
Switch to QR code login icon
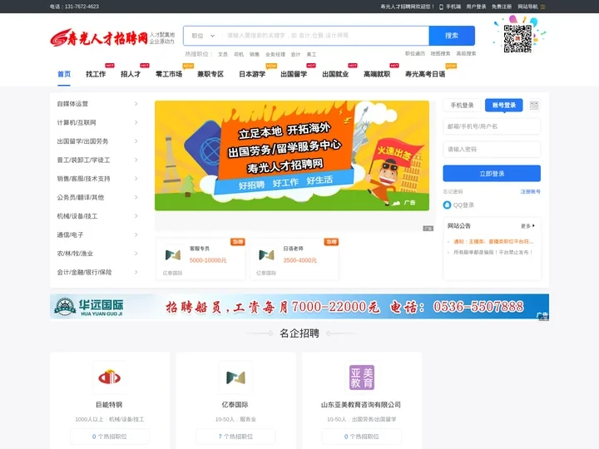[534, 106]
